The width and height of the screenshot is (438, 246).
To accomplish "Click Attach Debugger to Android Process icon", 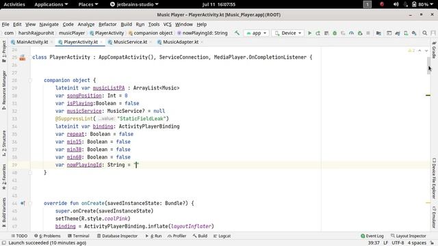I will pos(360,33).
